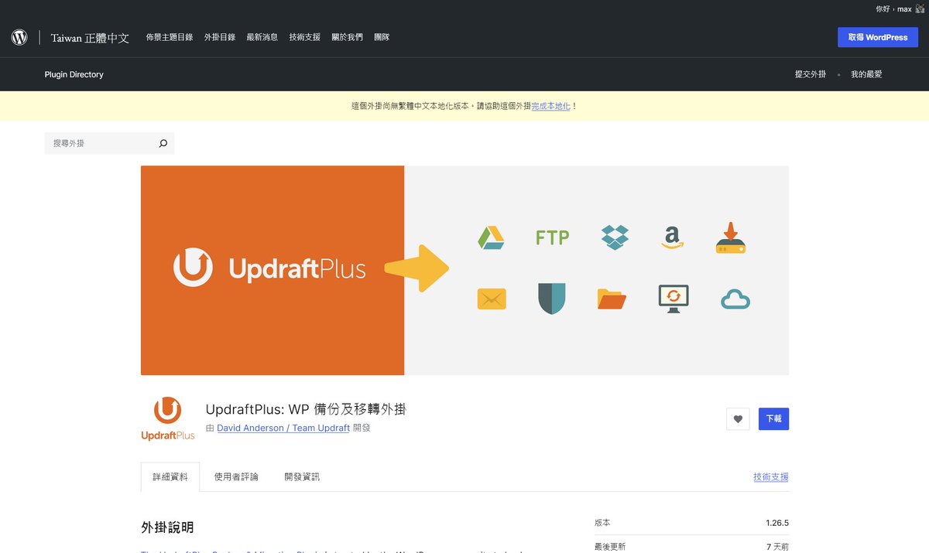Open 技術支援 menu item in header
This screenshot has height=553, width=929.
[x=305, y=37]
